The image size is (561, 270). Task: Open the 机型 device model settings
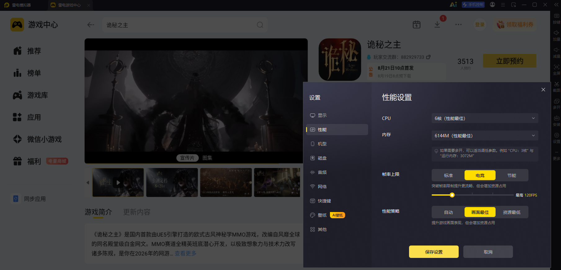[337, 144]
